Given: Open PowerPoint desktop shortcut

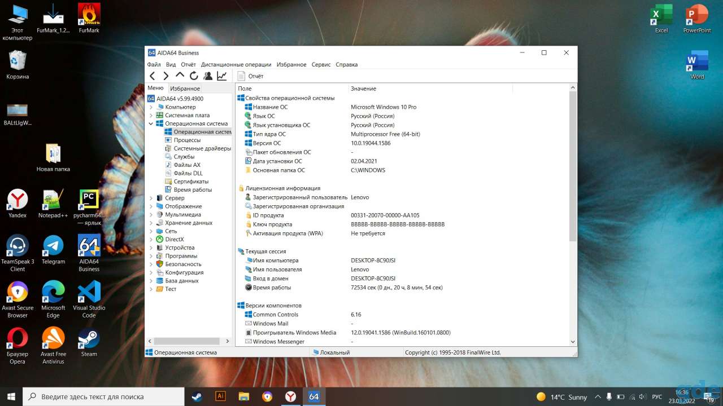Looking at the screenshot, I should coord(697,19).
